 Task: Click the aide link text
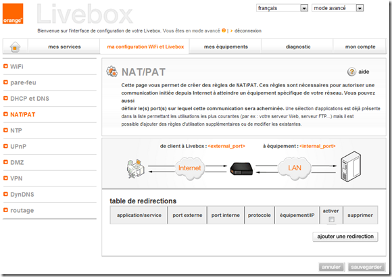[364, 72]
